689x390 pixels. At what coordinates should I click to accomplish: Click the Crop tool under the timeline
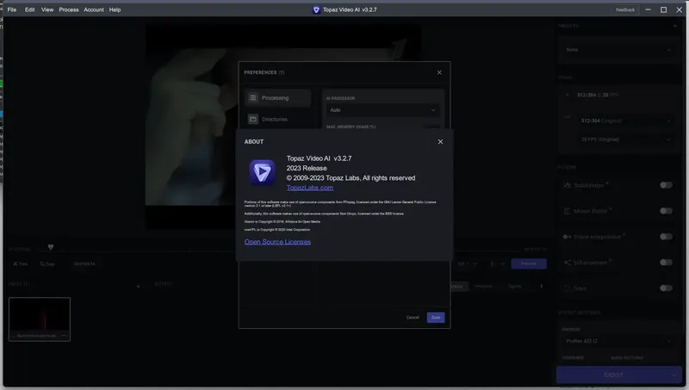pos(47,264)
